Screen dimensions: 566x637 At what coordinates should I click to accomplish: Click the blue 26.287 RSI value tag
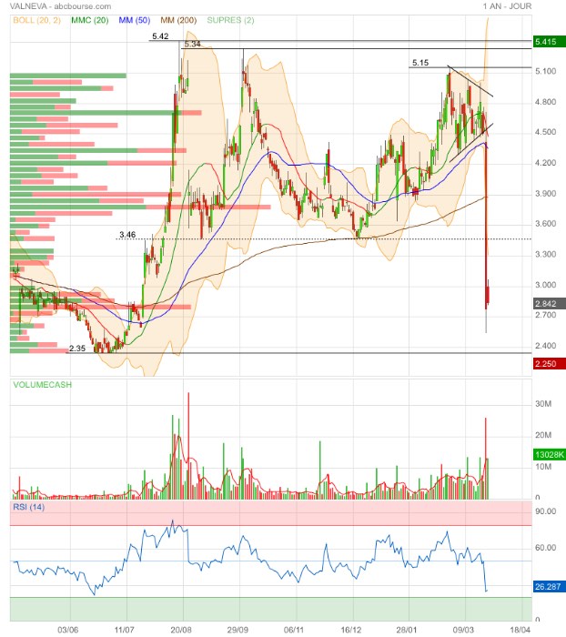[550, 587]
